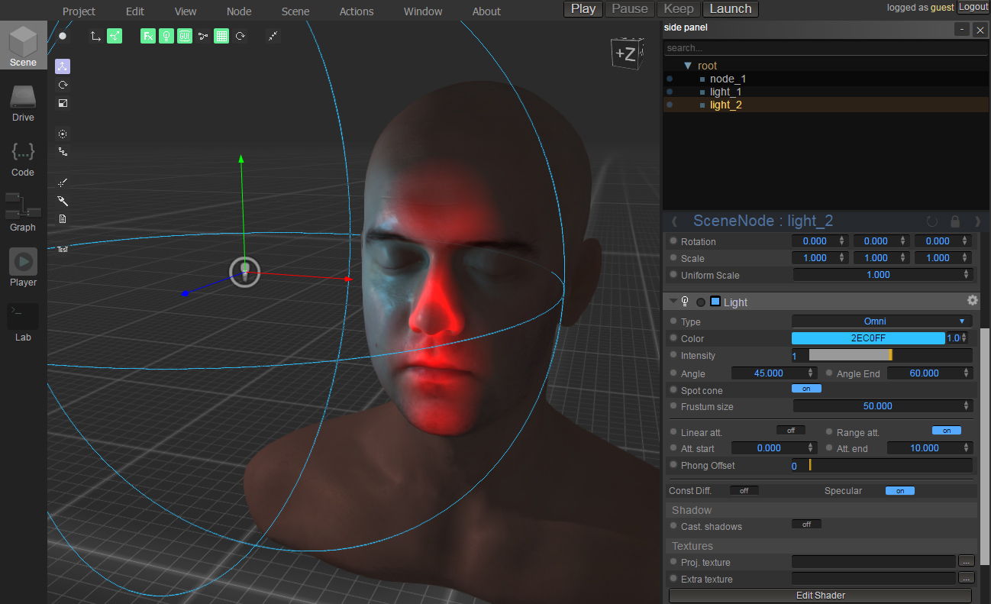The height and width of the screenshot is (604, 991).
Task: Go to previous inspector item arrow
Action: tap(674, 221)
